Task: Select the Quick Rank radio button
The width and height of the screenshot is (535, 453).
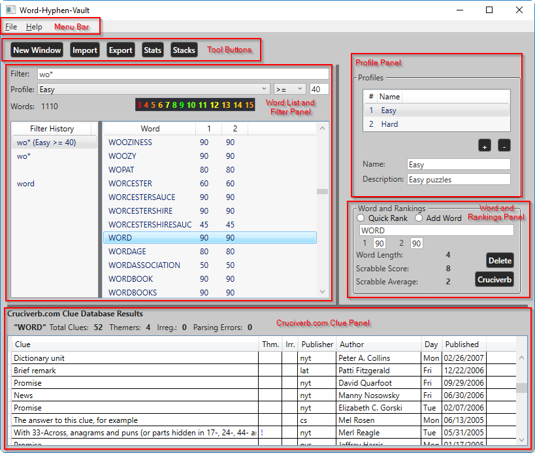Action: click(361, 218)
